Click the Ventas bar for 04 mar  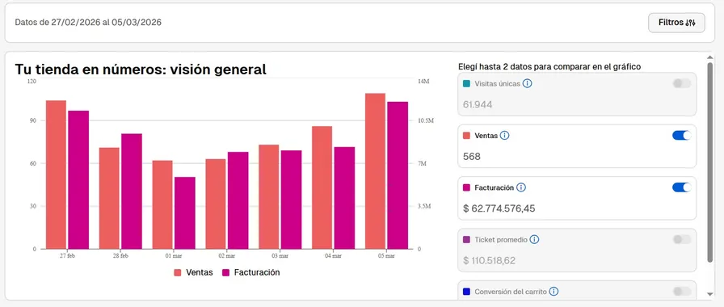[x=322, y=187]
